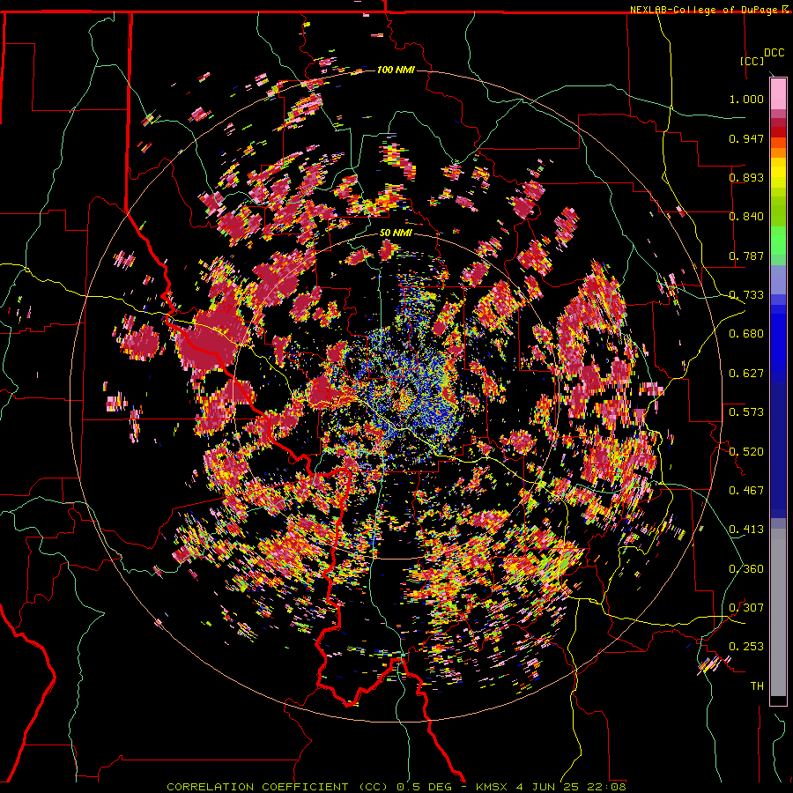Click the 0.413 legend value
The image size is (793, 793).
click(x=746, y=530)
